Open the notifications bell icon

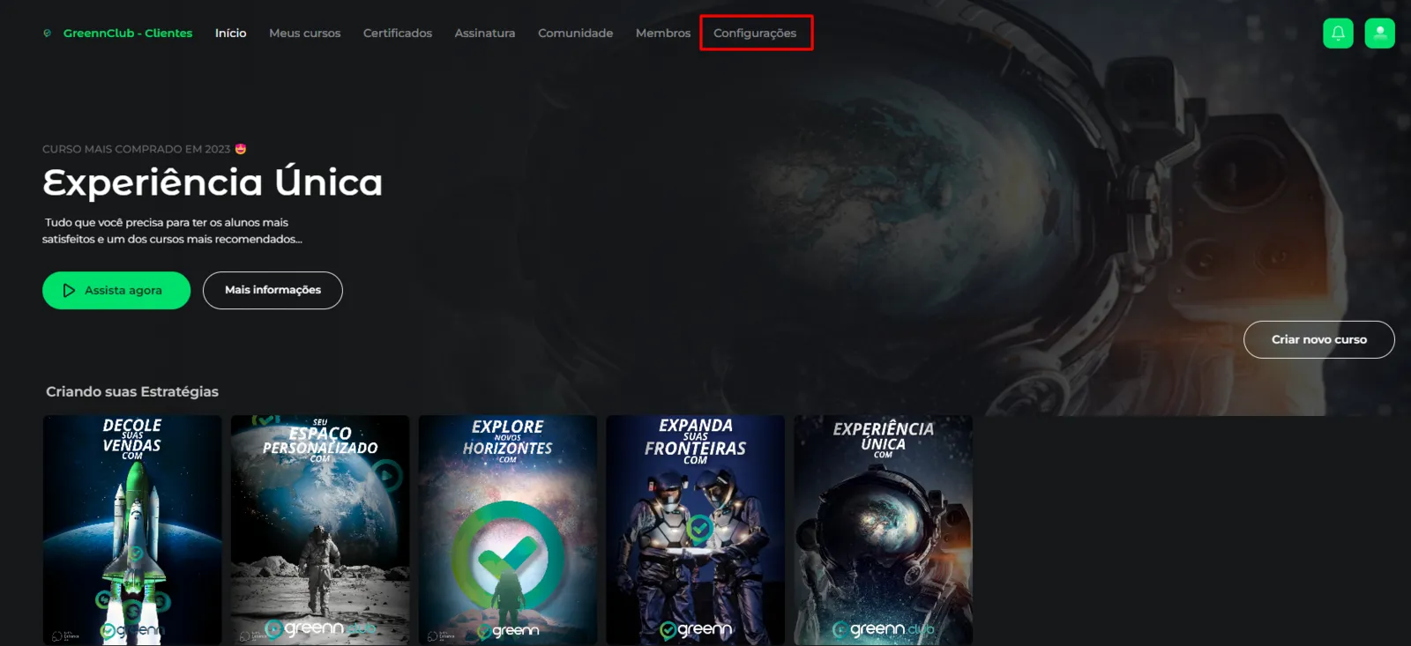tap(1338, 33)
